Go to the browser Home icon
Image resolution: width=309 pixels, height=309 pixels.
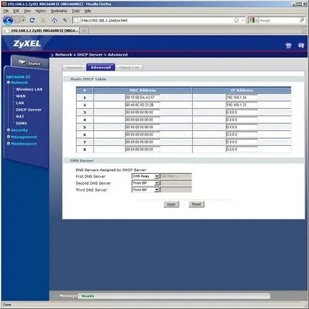tap(54, 21)
